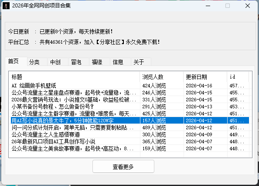Sort by the 更新日期 column header
Image resolution: width=259 pixels, height=186 pixels.
click(205, 77)
